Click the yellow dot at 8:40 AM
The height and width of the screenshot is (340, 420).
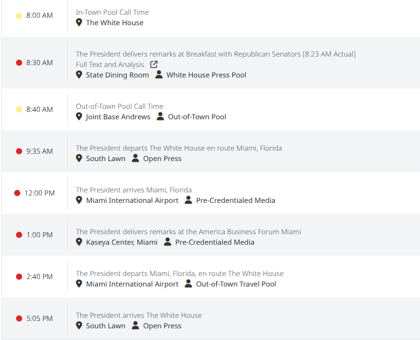[x=19, y=109]
